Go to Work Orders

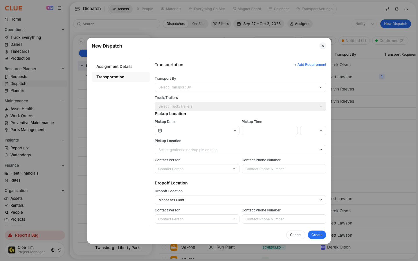pos(22,116)
